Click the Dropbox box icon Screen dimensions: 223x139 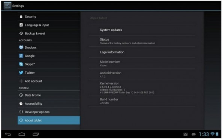[x=21, y=47]
